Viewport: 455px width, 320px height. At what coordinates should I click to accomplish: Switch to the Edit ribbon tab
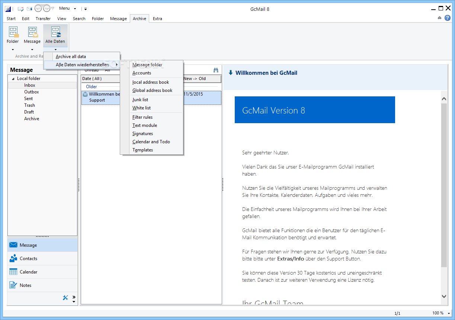click(x=26, y=19)
